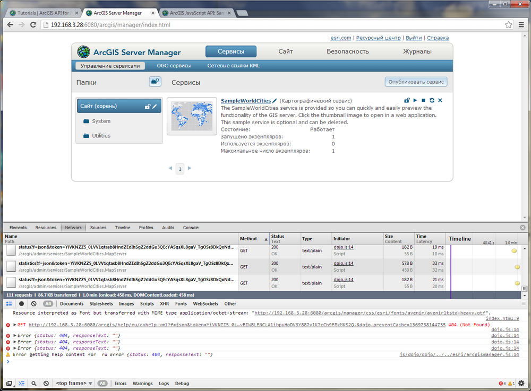Switch to the Elements DevTools tab
Screen dimensions: 531x391
[x=18, y=228]
